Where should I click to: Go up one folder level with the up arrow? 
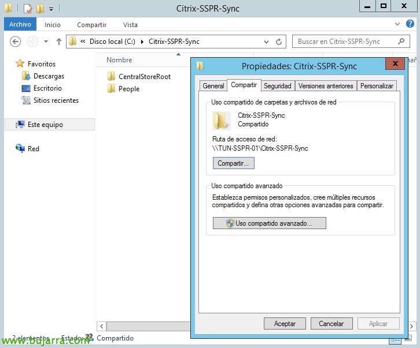59,42
